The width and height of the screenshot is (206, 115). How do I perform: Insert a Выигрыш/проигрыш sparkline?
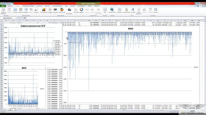(98, 11)
